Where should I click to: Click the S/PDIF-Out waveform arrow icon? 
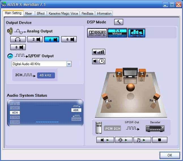(x=133, y=128)
